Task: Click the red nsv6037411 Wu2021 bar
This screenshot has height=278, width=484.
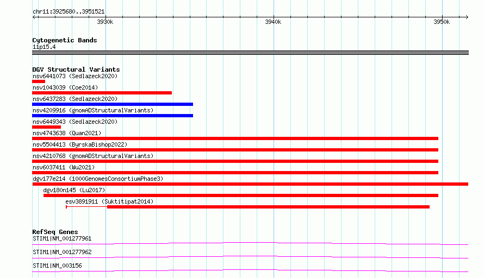Action: 235,173
